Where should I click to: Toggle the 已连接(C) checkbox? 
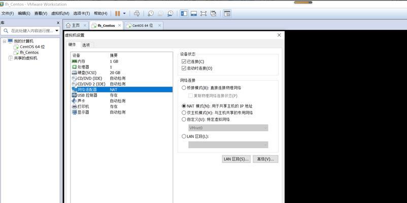coord(184,62)
